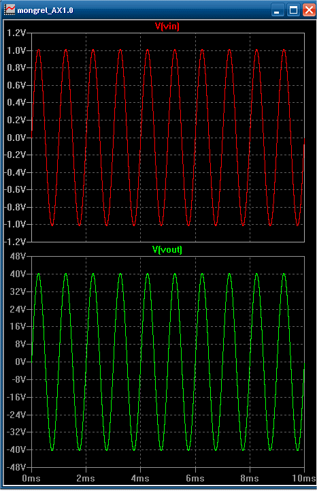Image resolution: width=317 pixels, height=491 pixels.
Task: Click the mongrel_AX1.0 title text
Action: pos(45,10)
